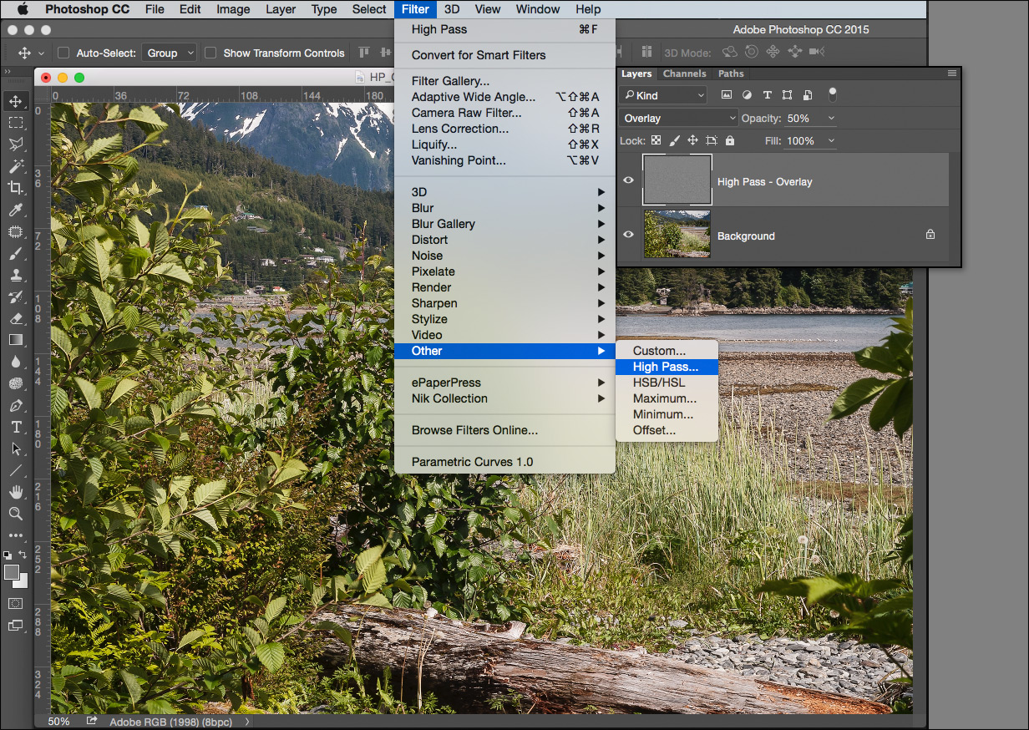Open the Fill slider dropdown arrow

pyautogui.click(x=831, y=141)
